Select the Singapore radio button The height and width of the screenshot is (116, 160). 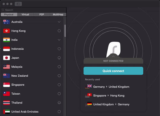(x=59, y=85)
